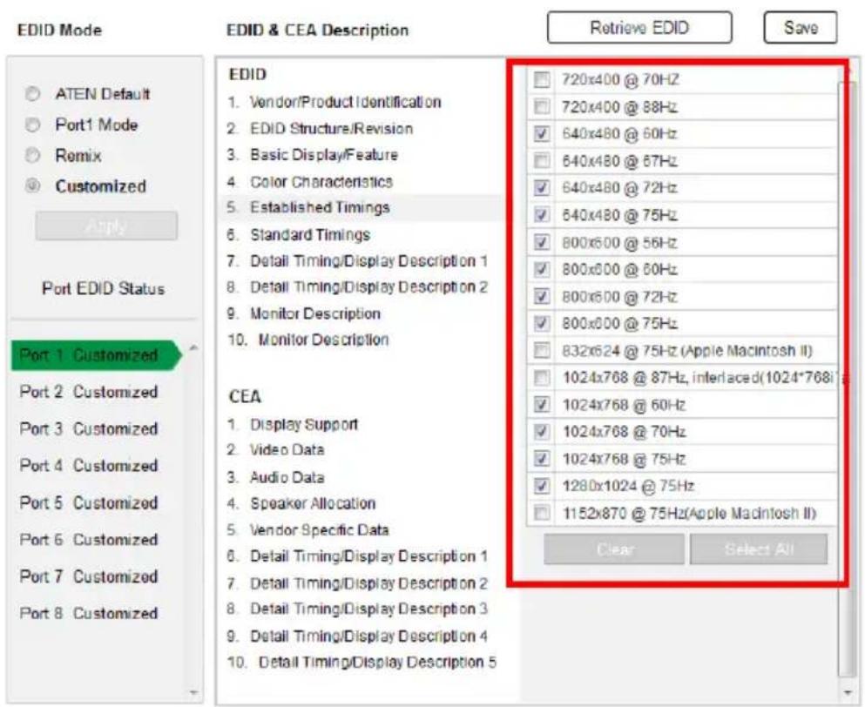
Task: Uncheck 1280x1024 @ 75Hz timing
Action: [542, 486]
